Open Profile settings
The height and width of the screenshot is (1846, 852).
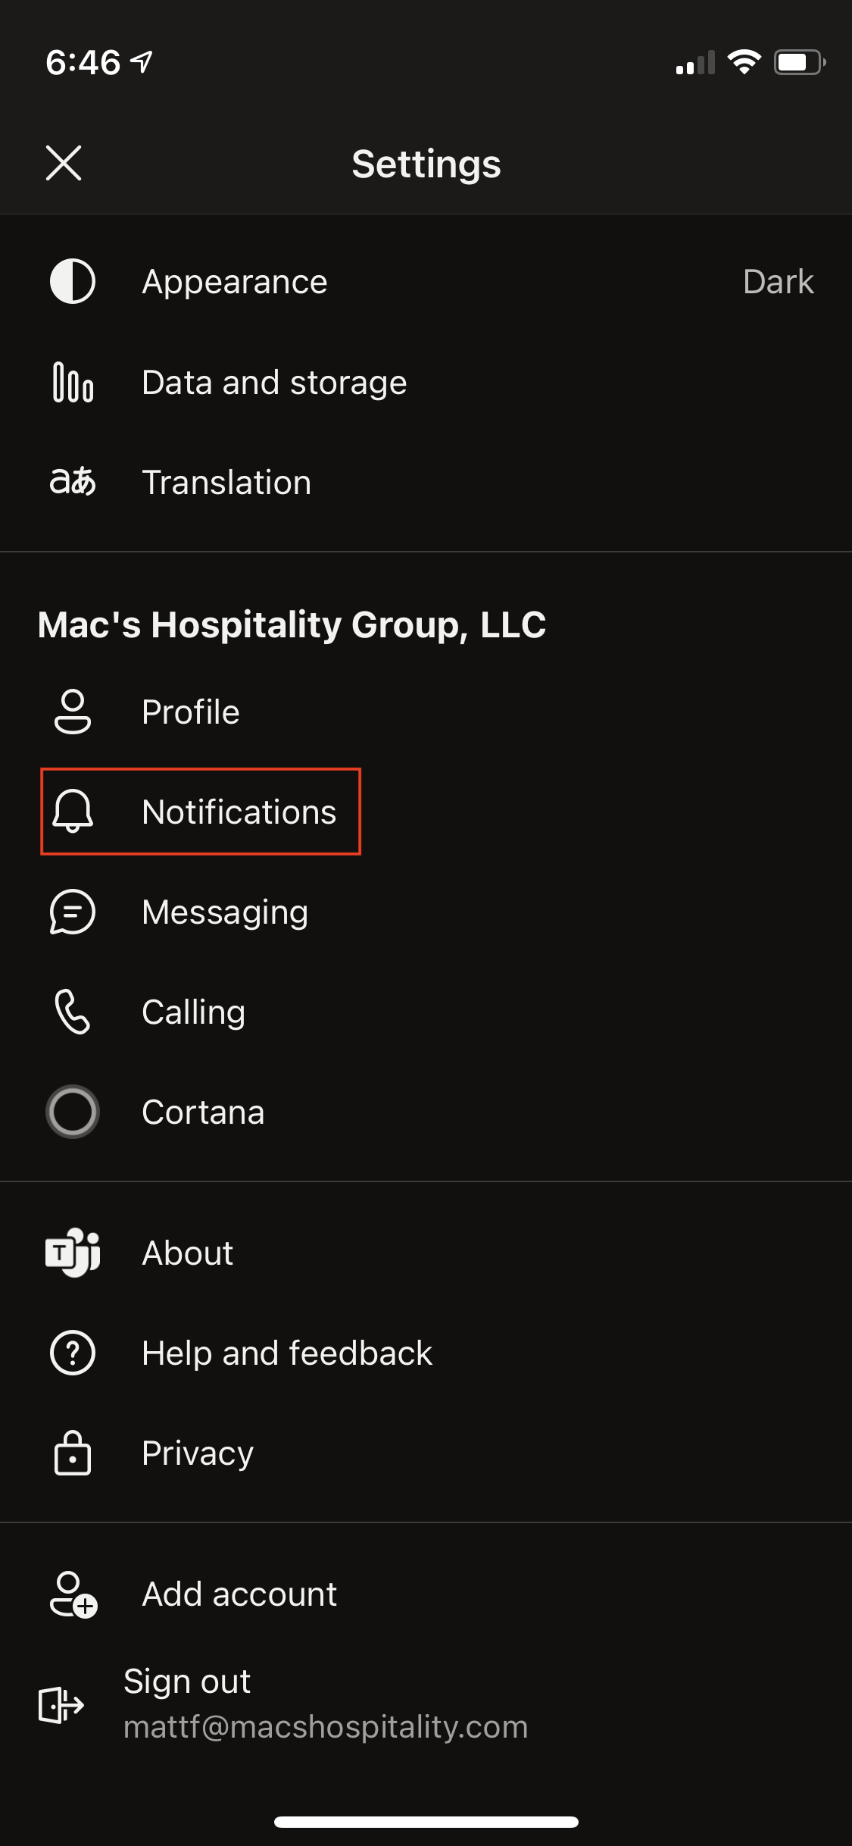(426, 712)
